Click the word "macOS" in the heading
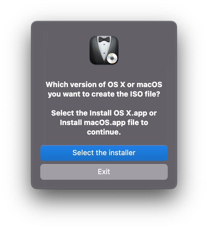 149,85
